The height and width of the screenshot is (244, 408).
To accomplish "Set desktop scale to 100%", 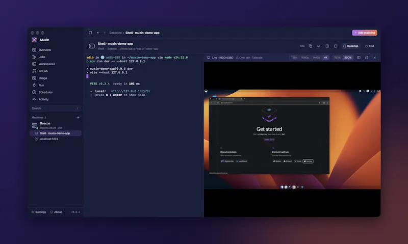I will tap(337, 58).
